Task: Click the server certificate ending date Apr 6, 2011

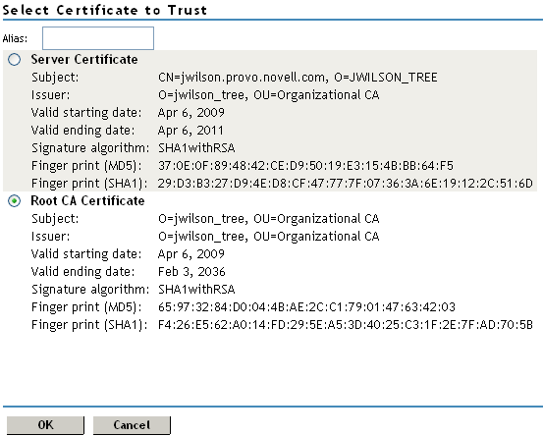Action: point(190,131)
